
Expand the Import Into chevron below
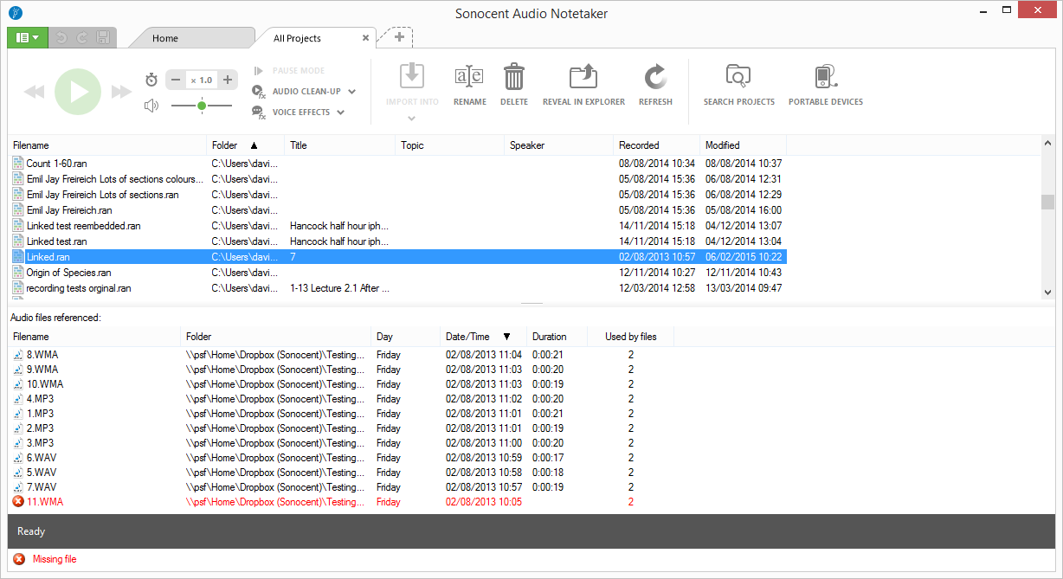coord(412,119)
